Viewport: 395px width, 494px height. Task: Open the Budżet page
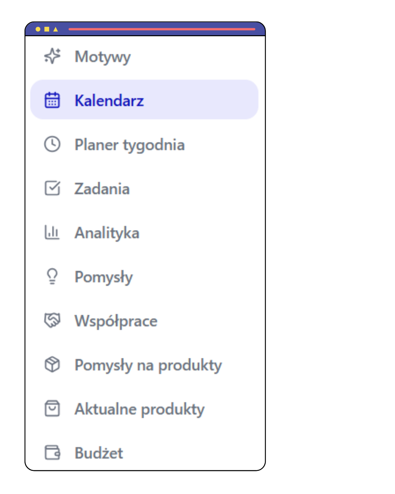[x=98, y=453]
